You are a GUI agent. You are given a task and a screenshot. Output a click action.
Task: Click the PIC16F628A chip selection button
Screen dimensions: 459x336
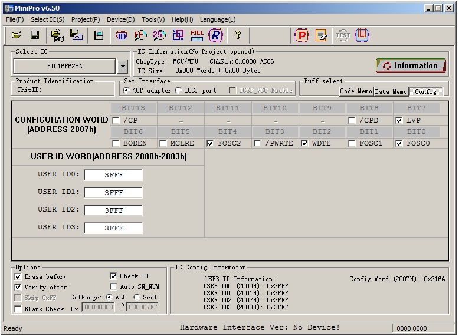(x=65, y=66)
